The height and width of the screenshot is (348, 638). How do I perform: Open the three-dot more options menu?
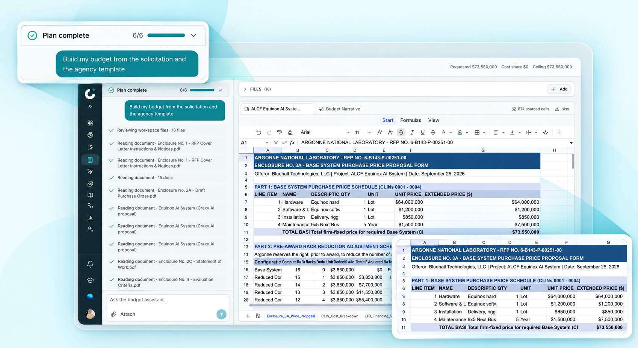[559, 132]
